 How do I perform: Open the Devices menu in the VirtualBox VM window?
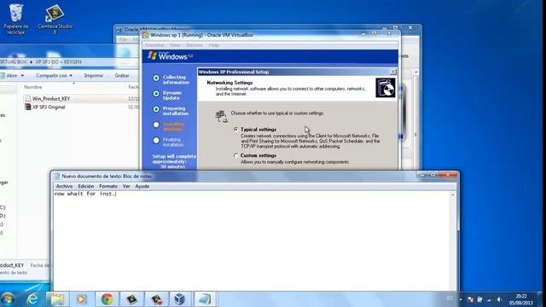[195, 45]
